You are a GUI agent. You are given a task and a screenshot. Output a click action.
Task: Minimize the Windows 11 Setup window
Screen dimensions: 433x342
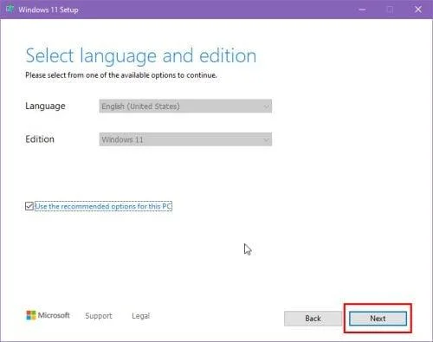362,10
